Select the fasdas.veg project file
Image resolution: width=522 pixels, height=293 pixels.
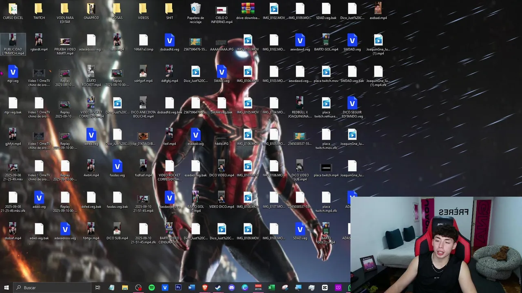117,168
